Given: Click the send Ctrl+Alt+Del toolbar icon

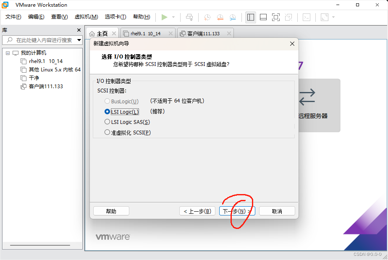Looking at the screenshot, I should pyautogui.click(x=189, y=17).
